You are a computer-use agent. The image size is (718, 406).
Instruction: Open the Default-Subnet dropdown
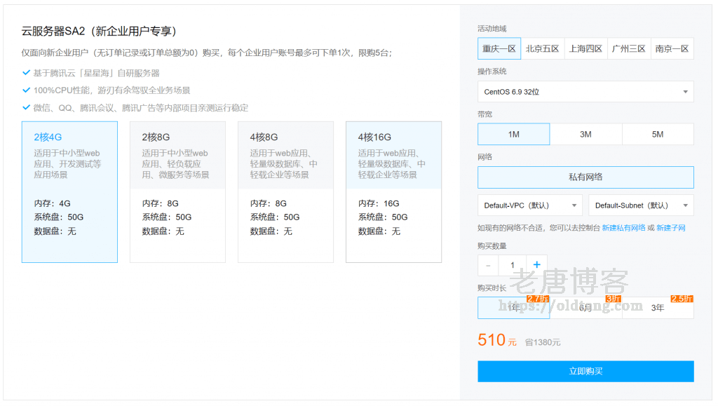[x=641, y=205]
